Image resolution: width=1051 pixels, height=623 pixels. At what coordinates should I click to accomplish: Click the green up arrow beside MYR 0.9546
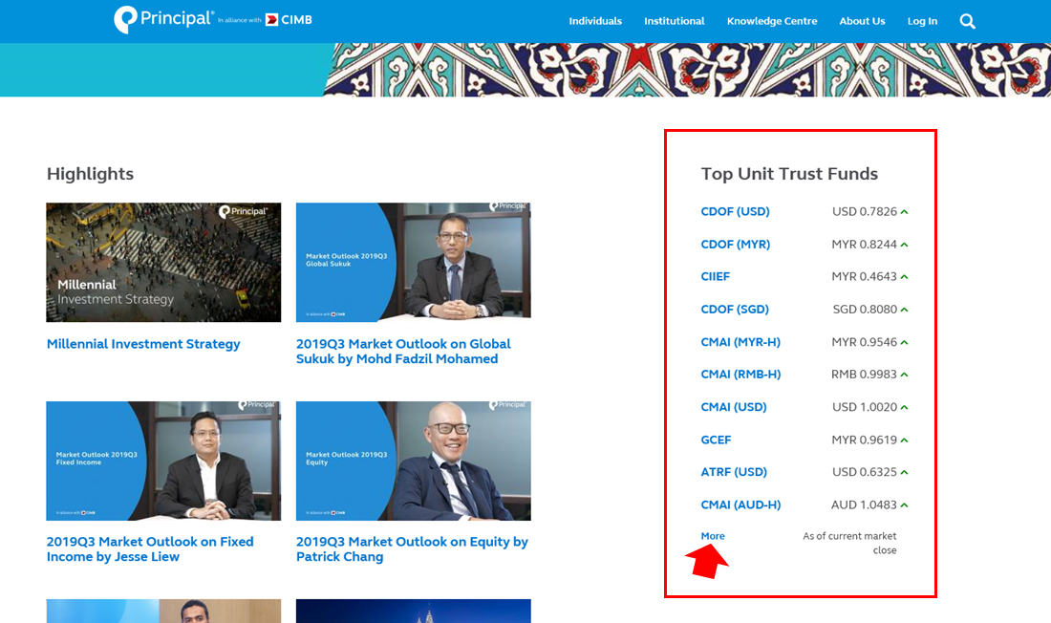pyautogui.click(x=904, y=342)
